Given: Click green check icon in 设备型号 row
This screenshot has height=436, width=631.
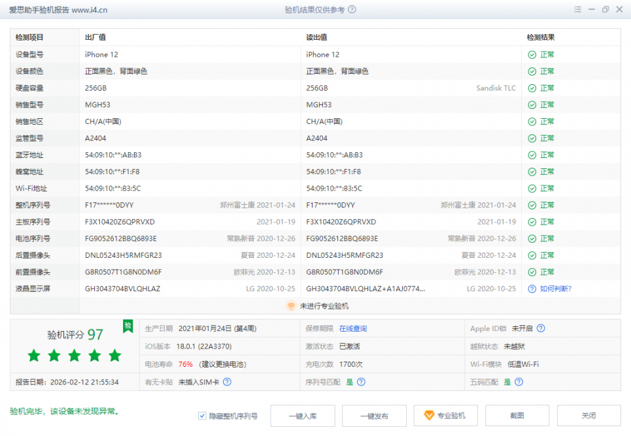Looking at the screenshot, I should [532, 55].
